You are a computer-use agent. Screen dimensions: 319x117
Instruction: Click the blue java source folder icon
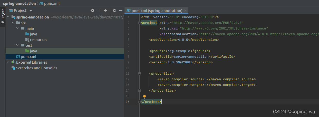tap(27, 34)
